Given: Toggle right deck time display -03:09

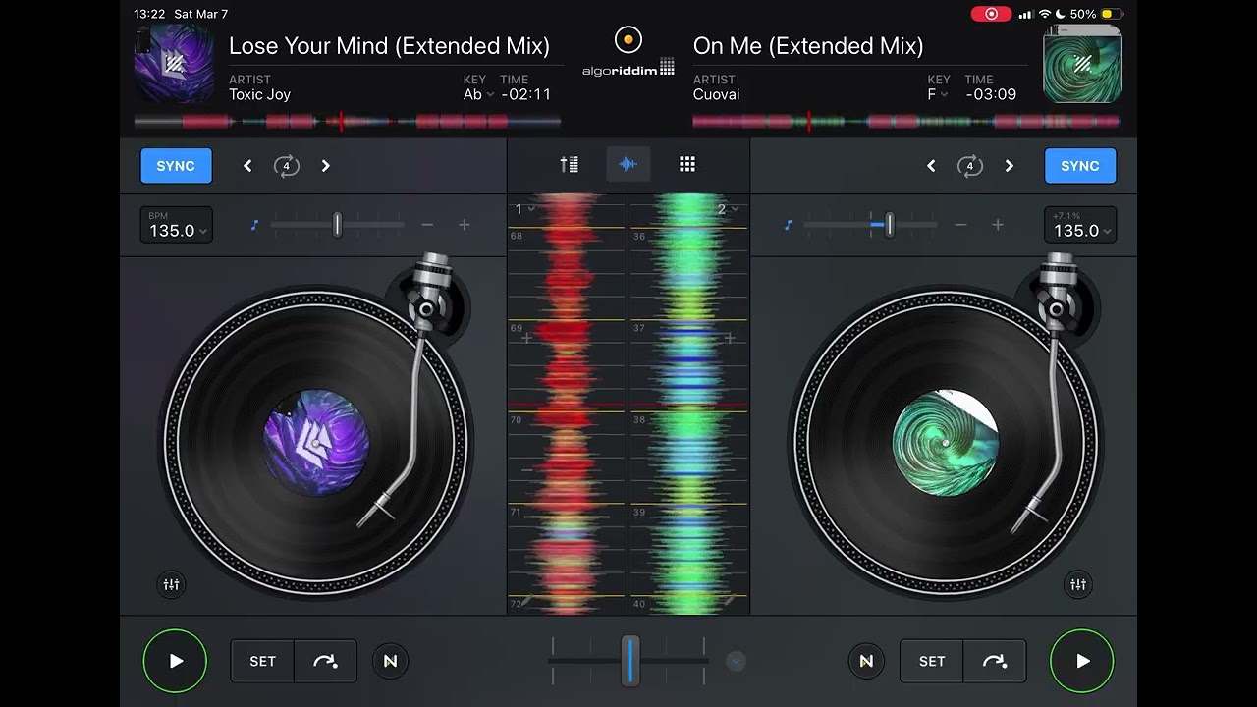Looking at the screenshot, I should coord(990,94).
